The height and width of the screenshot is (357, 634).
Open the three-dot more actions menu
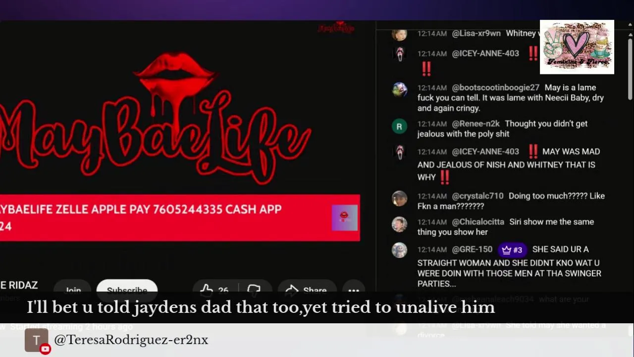coord(353,291)
